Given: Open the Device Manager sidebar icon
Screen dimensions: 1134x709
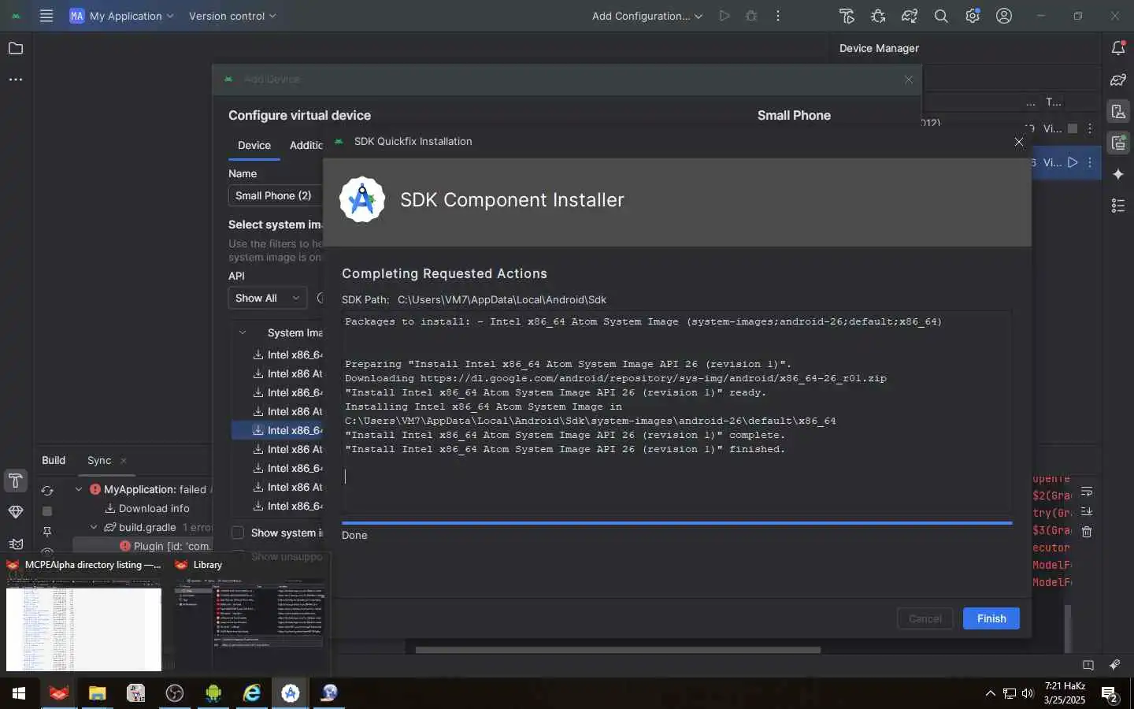Looking at the screenshot, I should click(1118, 111).
